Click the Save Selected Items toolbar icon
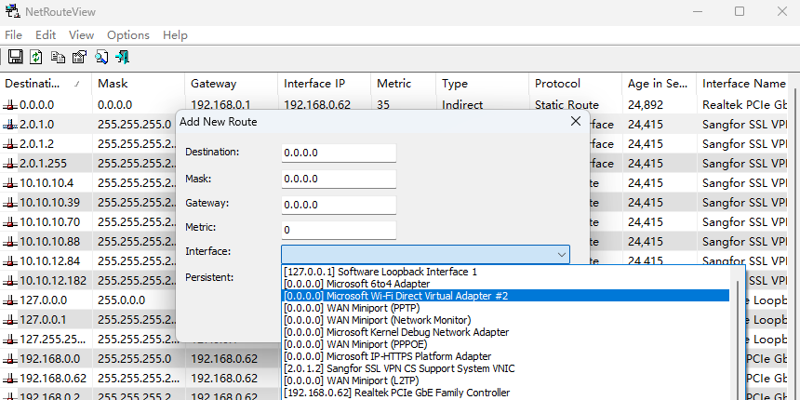 click(15, 58)
